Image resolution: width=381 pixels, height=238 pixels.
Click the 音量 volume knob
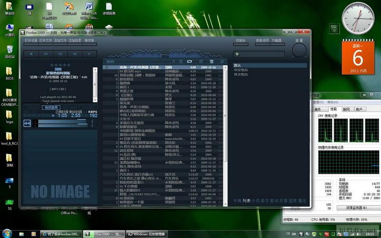[x=299, y=51]
